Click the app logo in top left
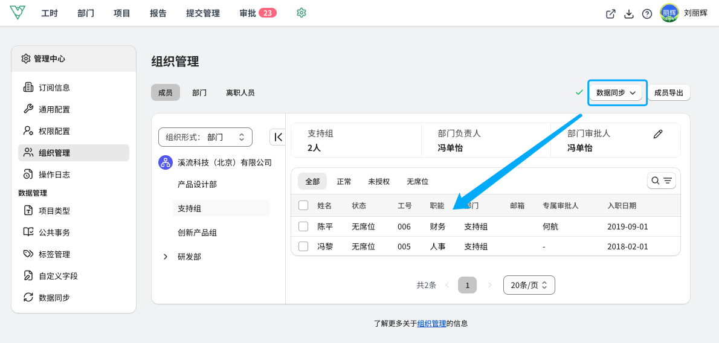Image resolution: width=719 pixels, height=343 pixels. tap(18, 13)
